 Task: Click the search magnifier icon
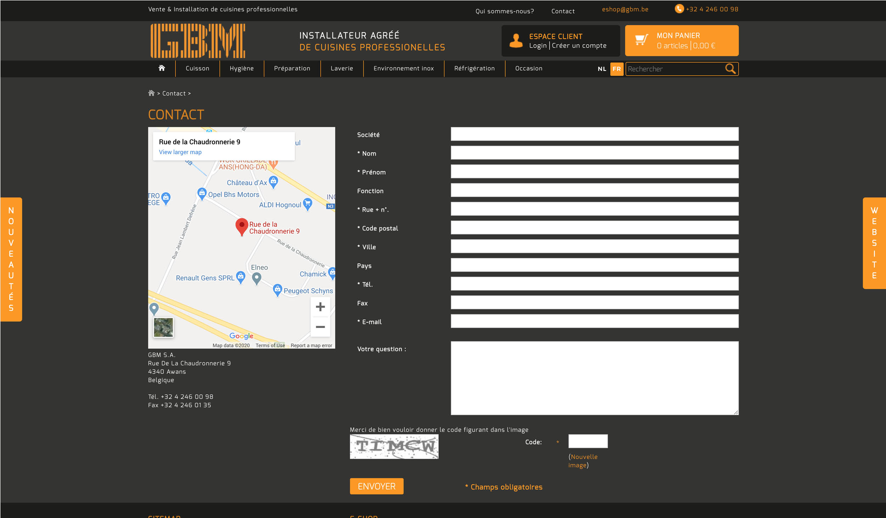coord(730,68)
